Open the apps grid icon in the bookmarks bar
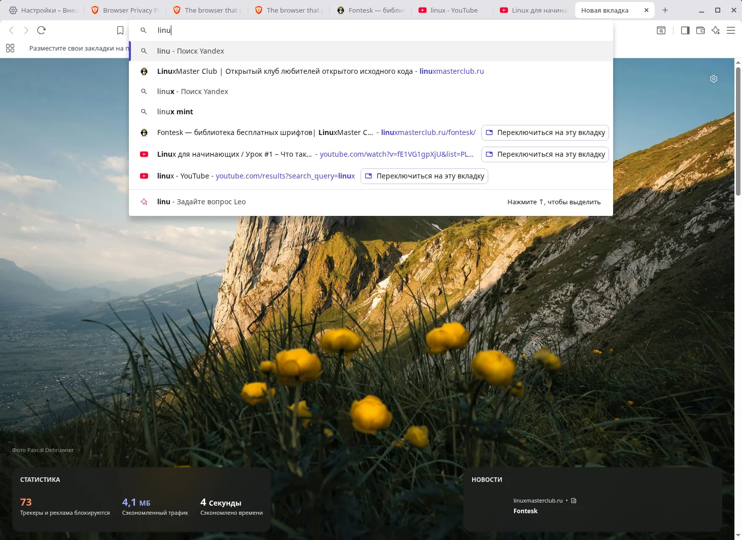 10,49
